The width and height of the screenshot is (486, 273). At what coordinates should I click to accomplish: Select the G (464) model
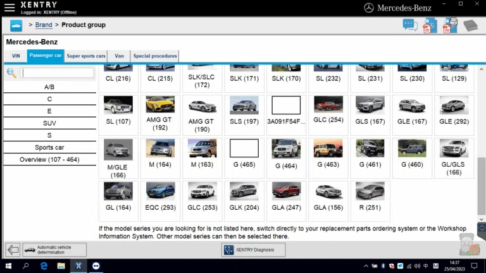[286, 158]
